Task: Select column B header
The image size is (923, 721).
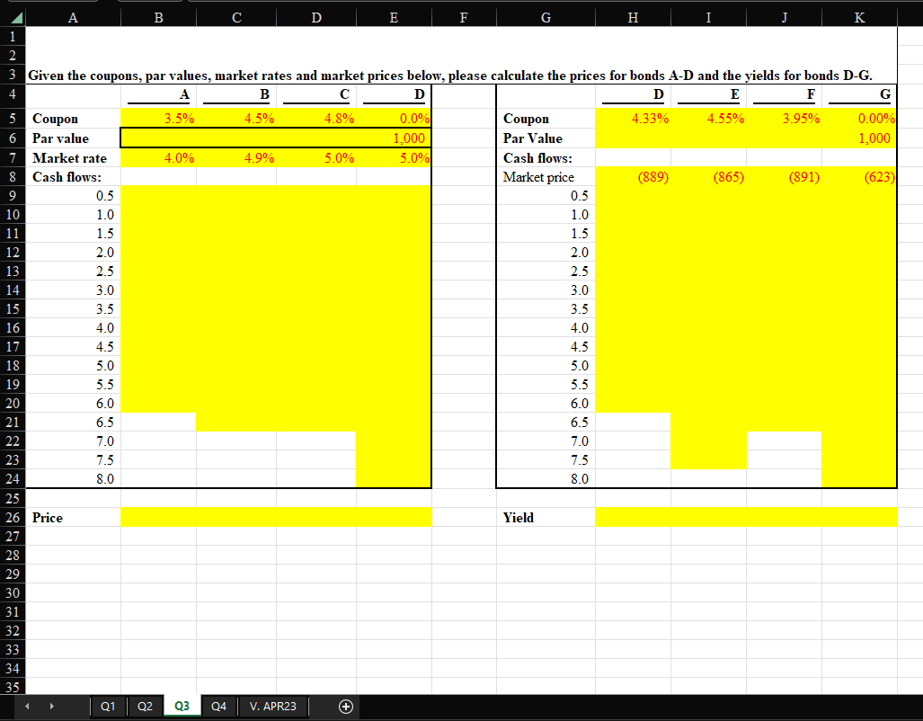Action: tap(158, 18)
